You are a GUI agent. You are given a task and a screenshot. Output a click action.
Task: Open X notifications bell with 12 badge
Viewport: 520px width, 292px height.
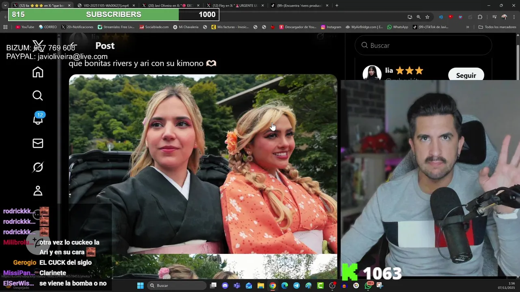tap(38, 119)
